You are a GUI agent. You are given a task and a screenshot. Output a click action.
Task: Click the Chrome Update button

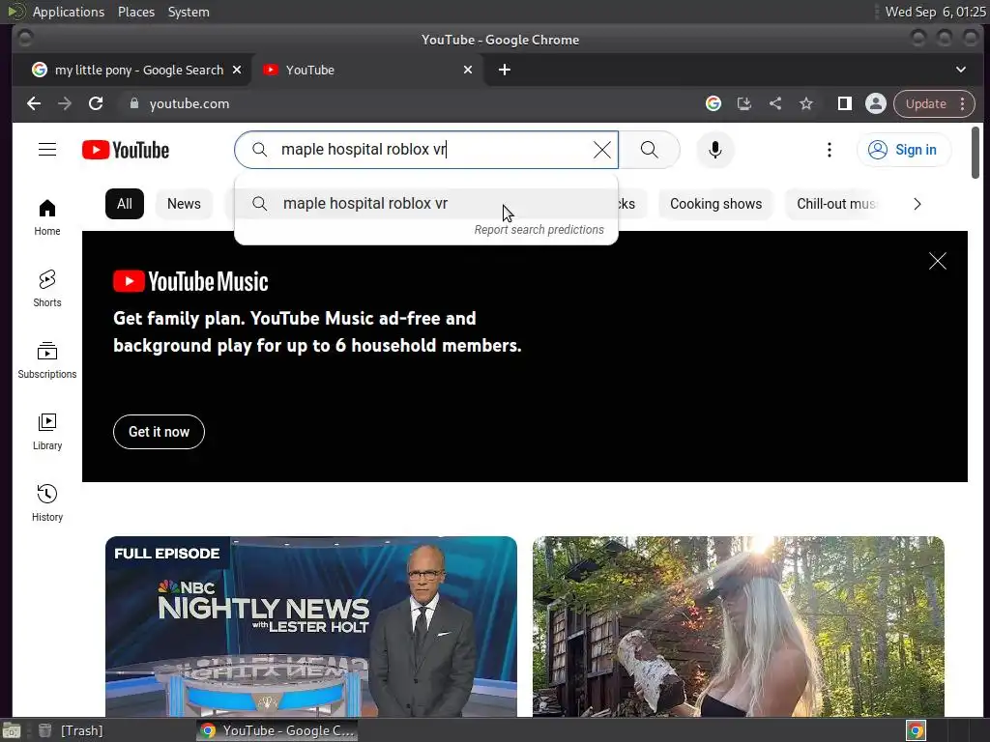tap(925, 103)
